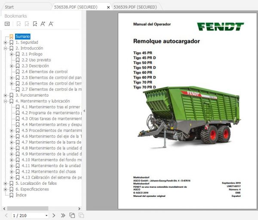Open 4. Mantenimiento y lubricación bookmark
Screen dimensions: 258x220
click(x=43, y=101)
